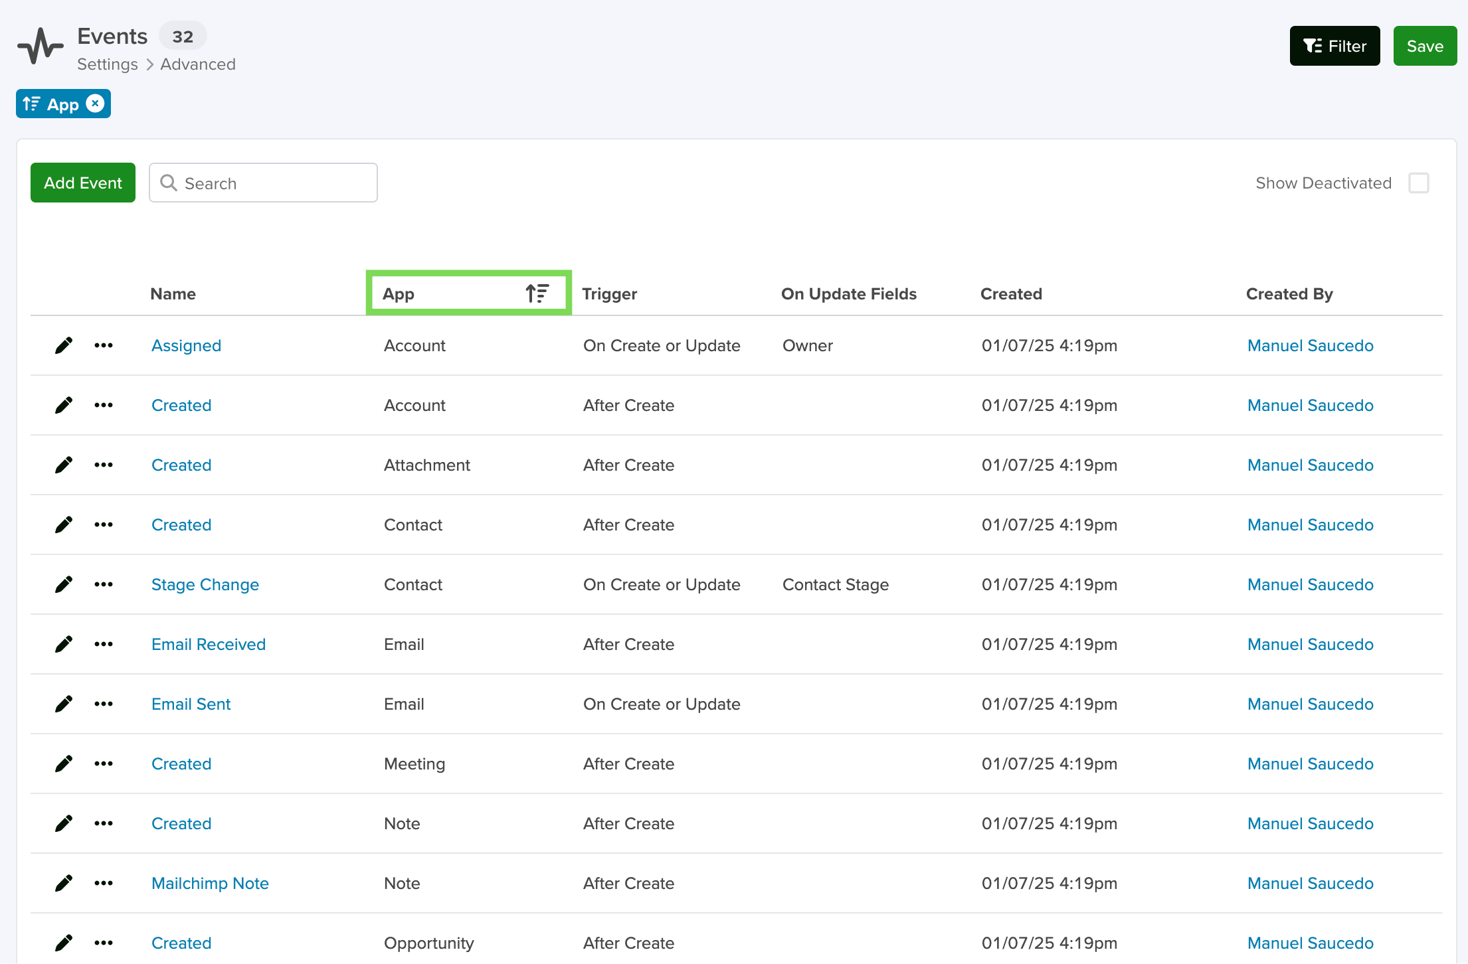Remove the App sort chip with its X
The width and height of the screenshot is (1468, 964).
[96, 104]
